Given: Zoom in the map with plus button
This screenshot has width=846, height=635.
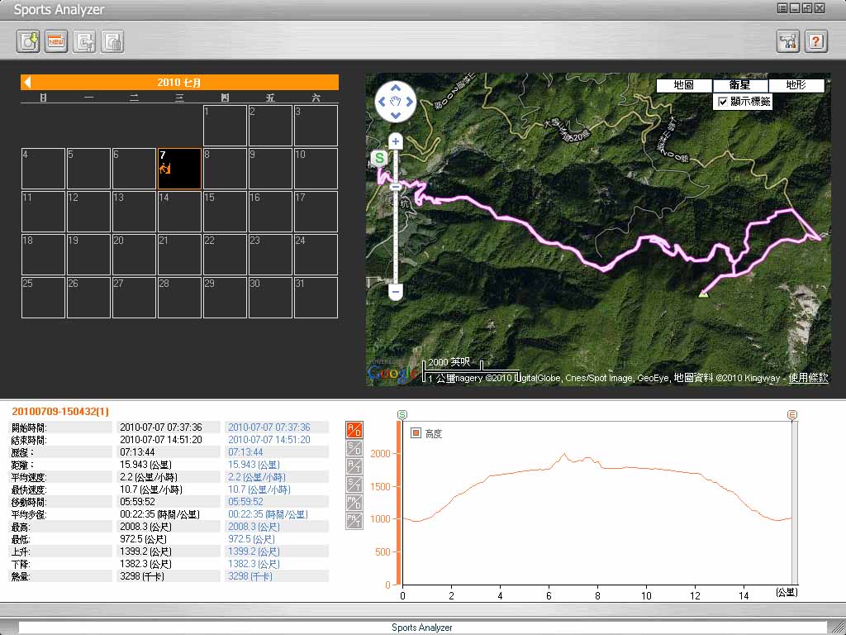Looking at the screenshot, I should [396, 141].
